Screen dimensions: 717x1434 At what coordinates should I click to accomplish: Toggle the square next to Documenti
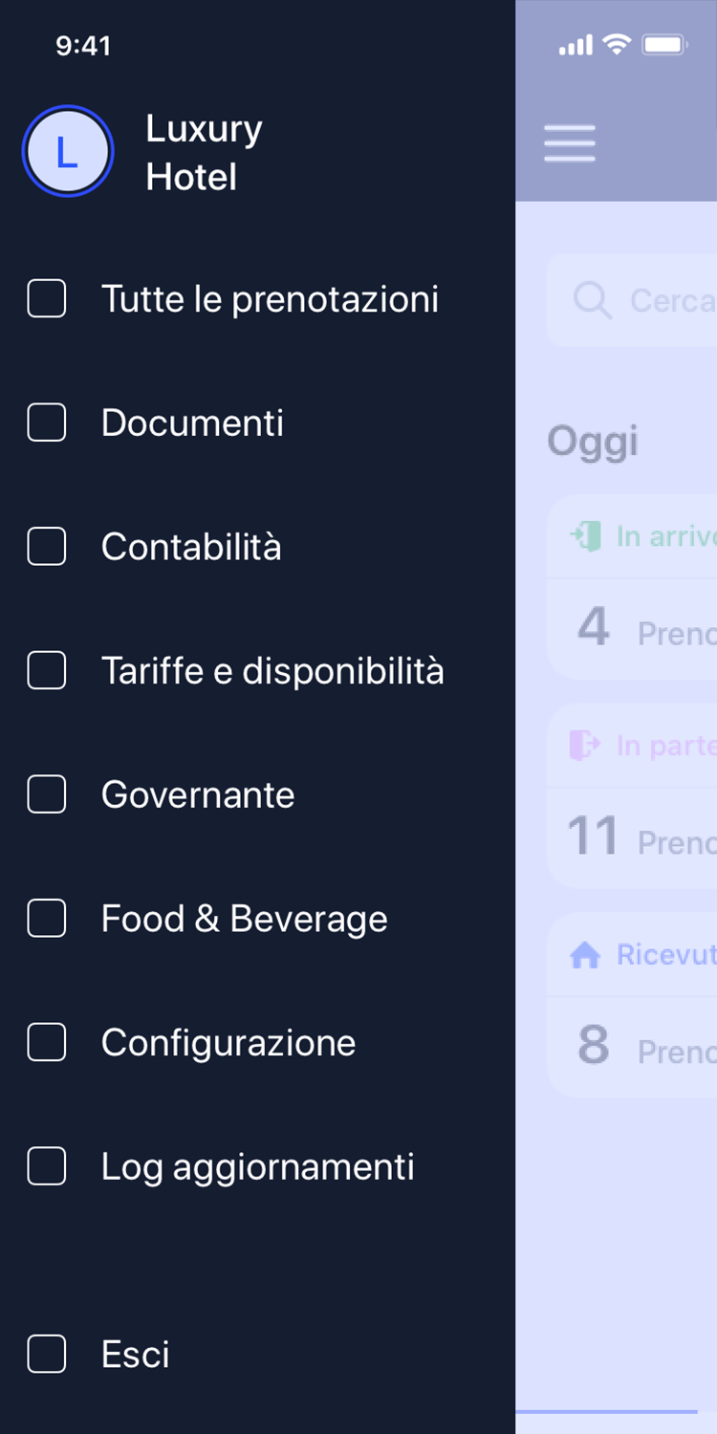[x=47, y=423]
